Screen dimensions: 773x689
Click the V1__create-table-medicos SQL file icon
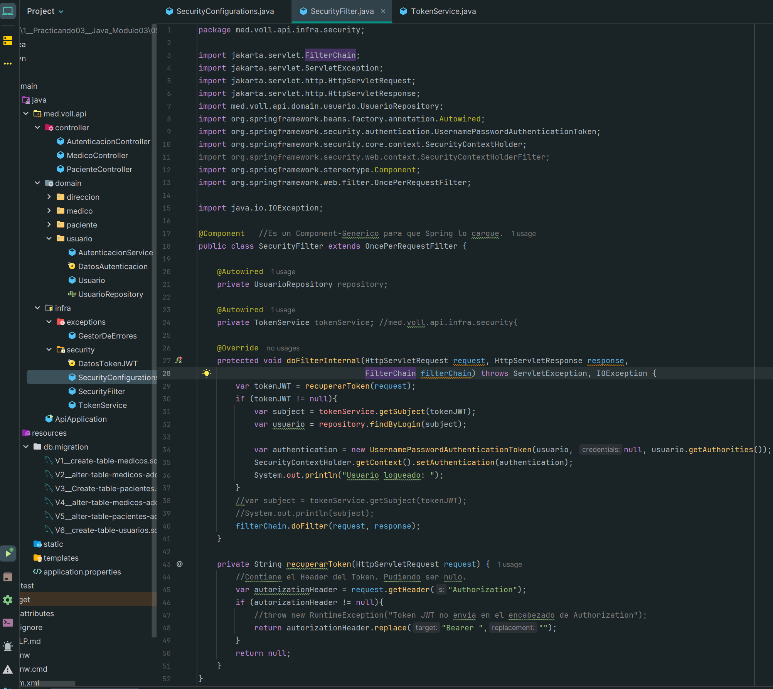(49, 460)
